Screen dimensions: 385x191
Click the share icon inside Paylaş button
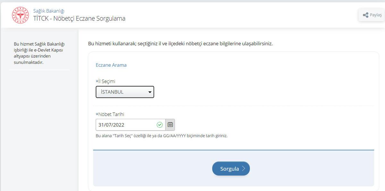365,15
